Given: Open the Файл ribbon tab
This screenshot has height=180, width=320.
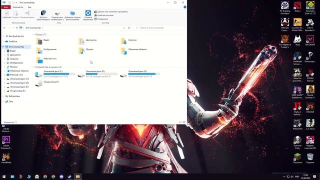Looking at the screenshot, I should coord(6,7).
